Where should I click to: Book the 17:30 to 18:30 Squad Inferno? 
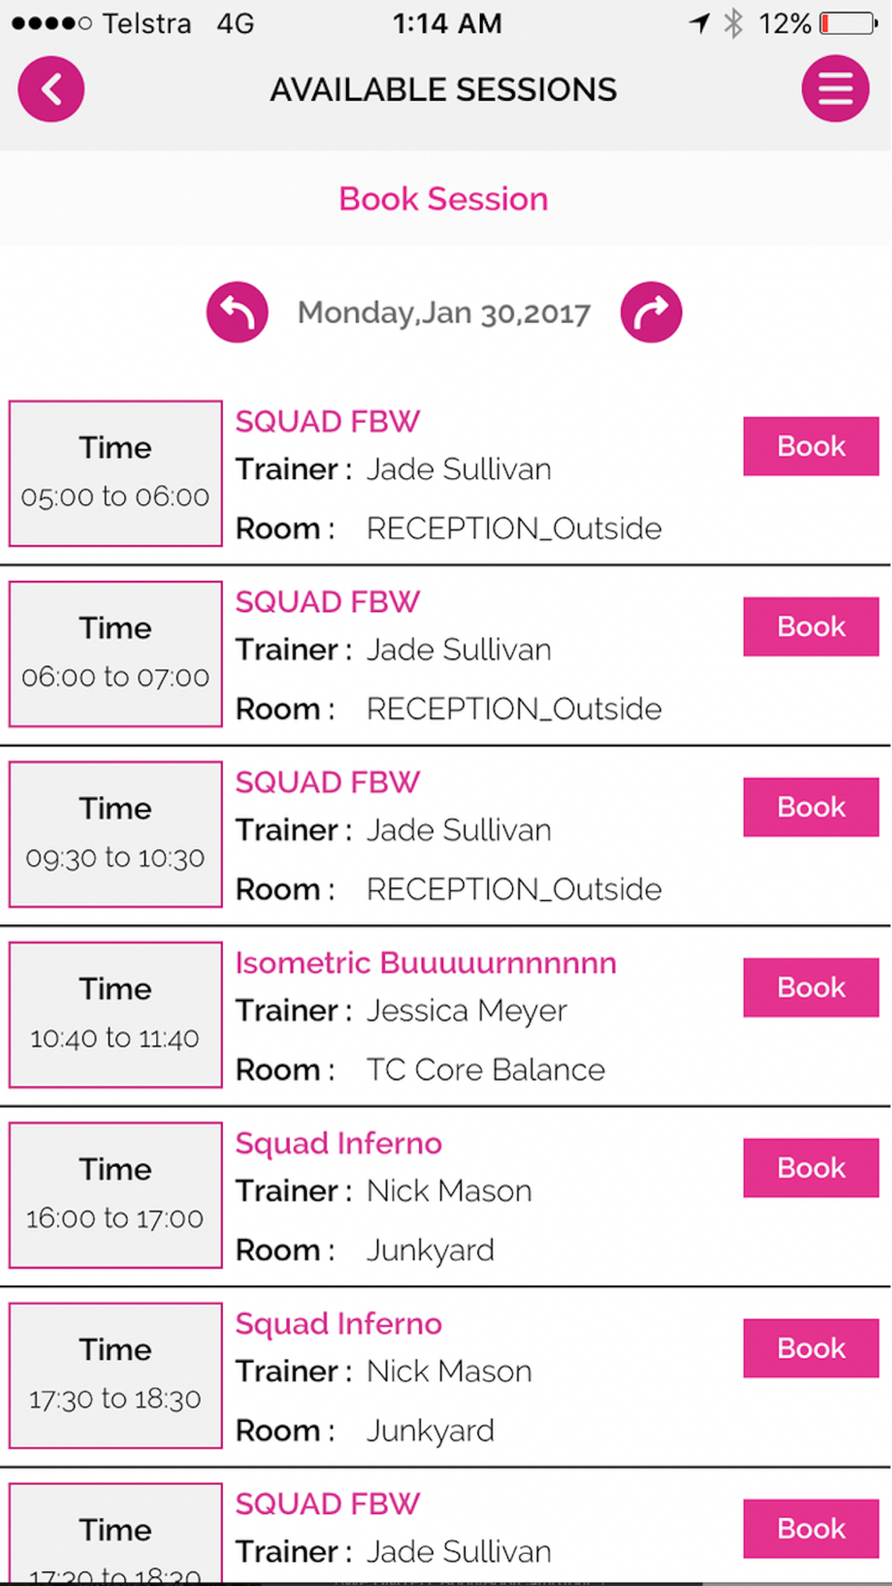(811, 1348)
